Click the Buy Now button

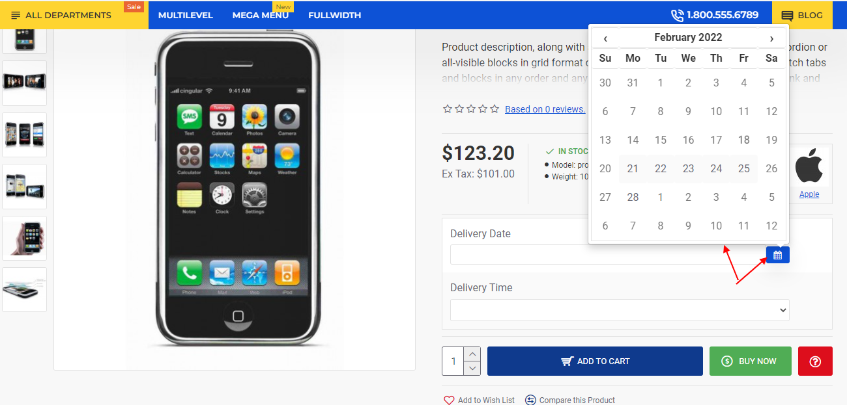[750, 361]
